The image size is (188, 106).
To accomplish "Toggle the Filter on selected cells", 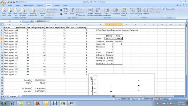I will 72,11.
